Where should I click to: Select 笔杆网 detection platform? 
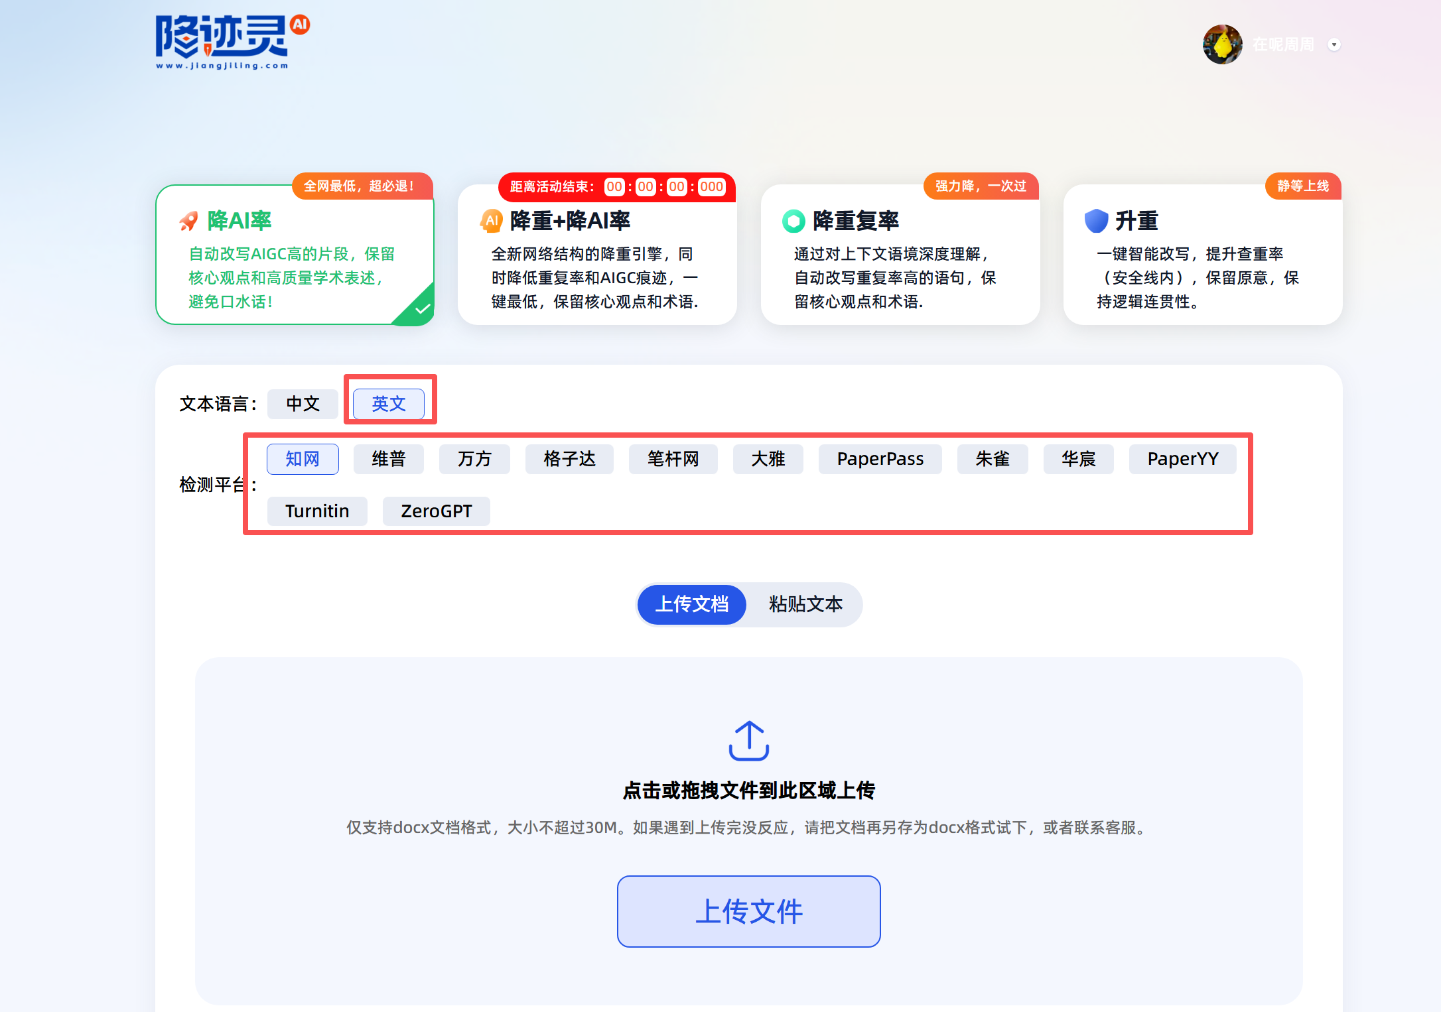(x=673, y=459)
